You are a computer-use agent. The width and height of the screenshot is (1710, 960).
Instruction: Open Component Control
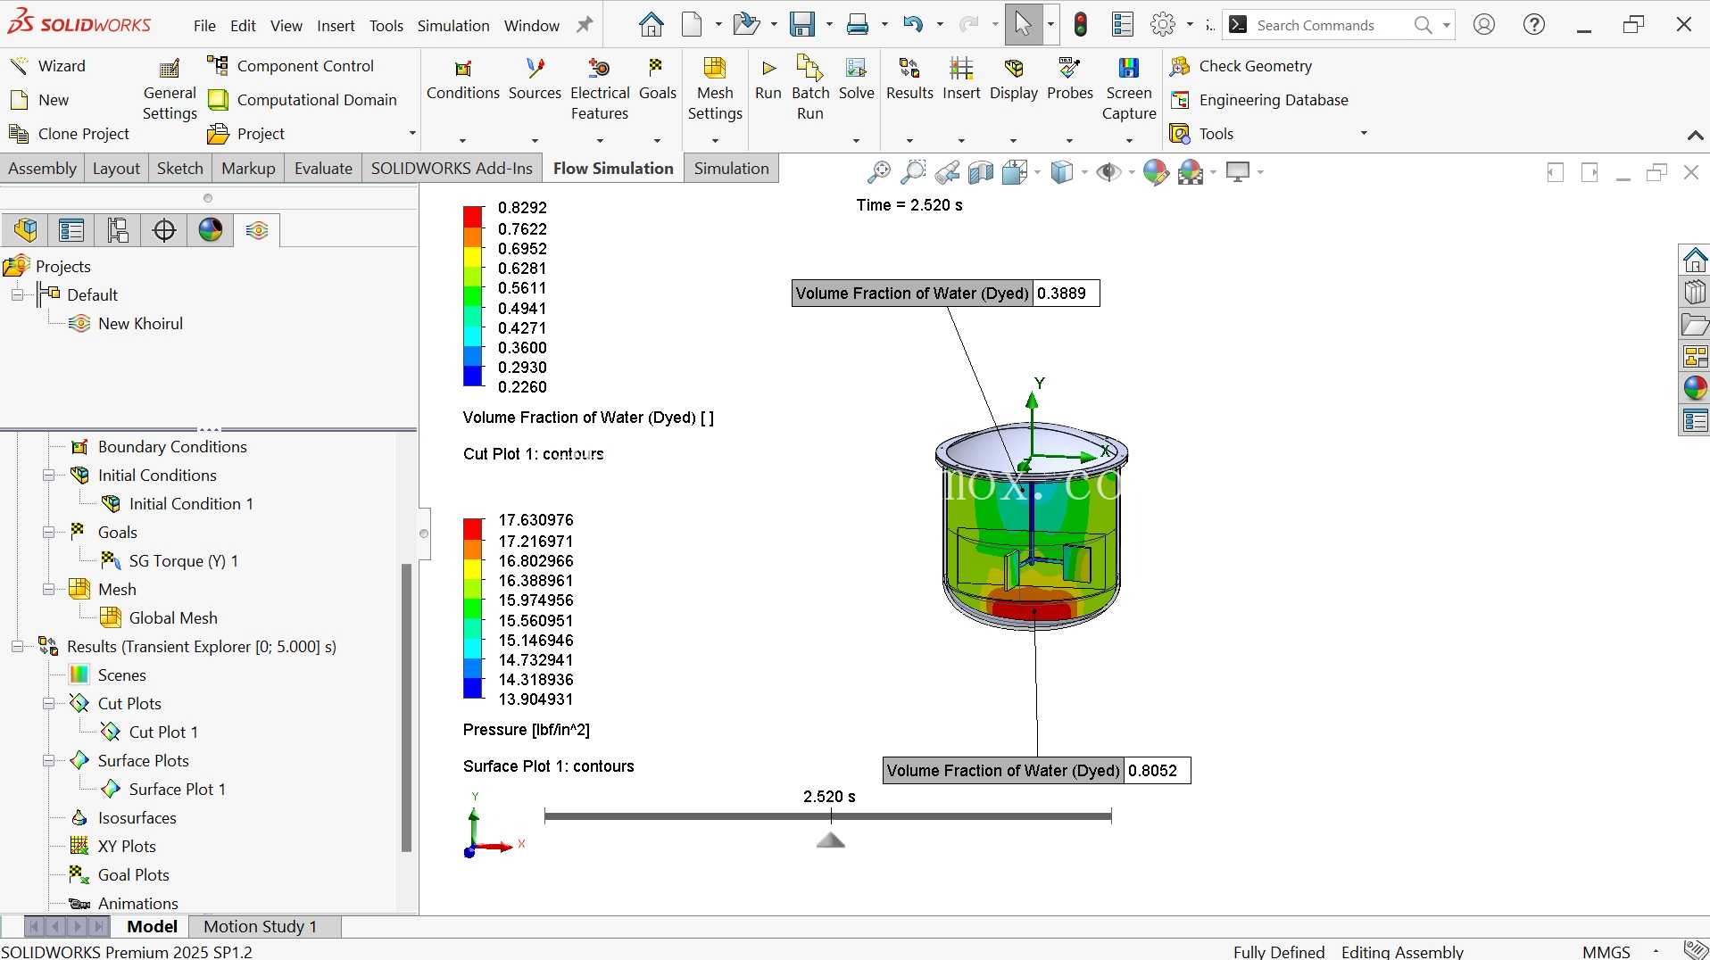tap(290, 66)
